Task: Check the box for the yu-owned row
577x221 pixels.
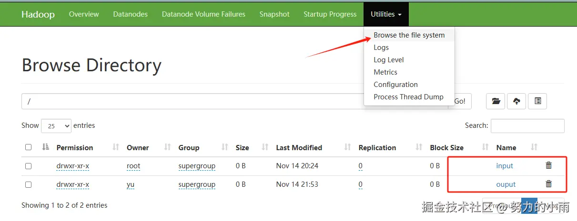Action: point(28,184)
